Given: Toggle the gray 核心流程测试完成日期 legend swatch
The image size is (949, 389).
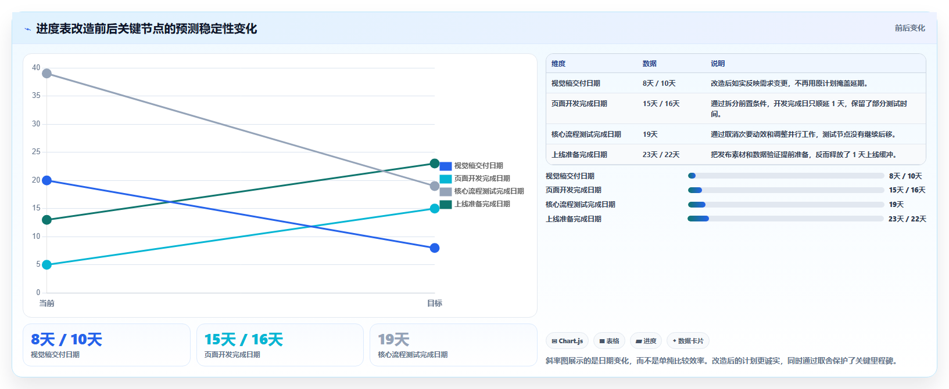Looking at the screenshot, I should pos(446,191).
